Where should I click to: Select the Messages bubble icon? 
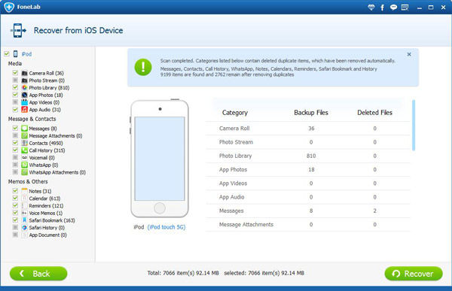click(25, 129)
